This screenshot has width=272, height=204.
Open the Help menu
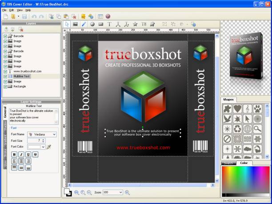click(28, 10)
